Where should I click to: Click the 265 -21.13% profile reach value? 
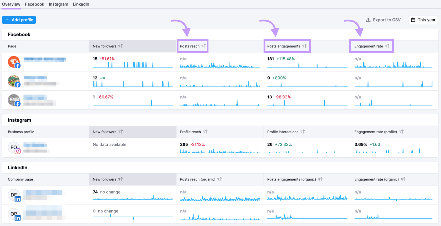coord(192,144)
